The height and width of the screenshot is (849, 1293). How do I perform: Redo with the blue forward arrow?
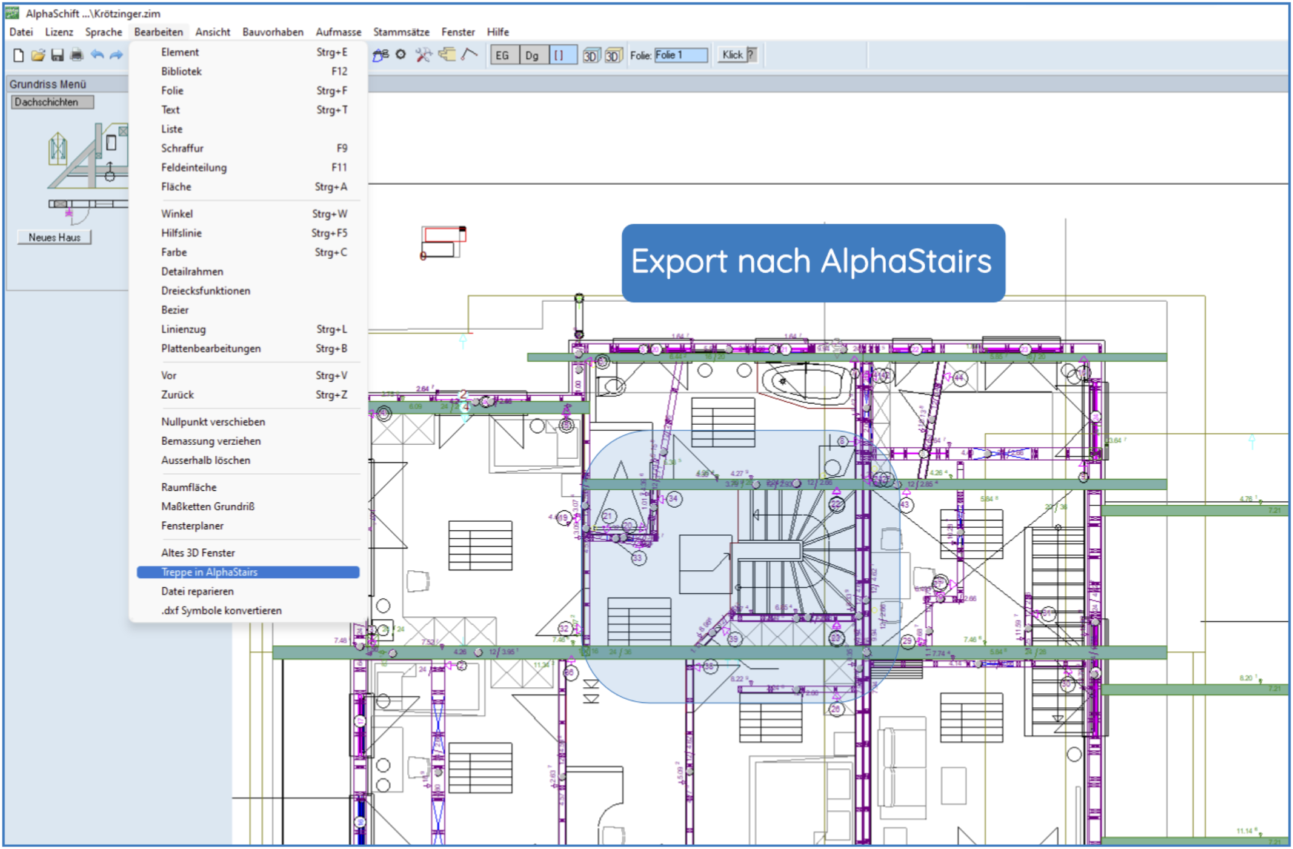(116, 55)
